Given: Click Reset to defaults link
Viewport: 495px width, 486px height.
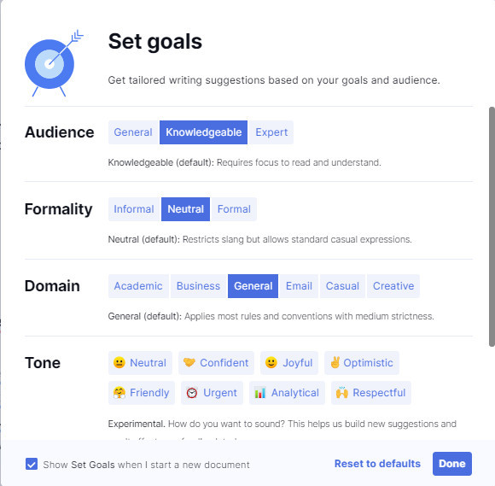Looking at the screenshot, I should click(x=377, y=464).
